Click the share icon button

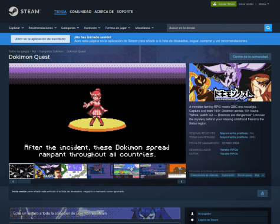(x=262, y=193)
